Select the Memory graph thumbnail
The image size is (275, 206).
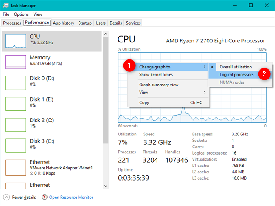click(x=16, y=62)
